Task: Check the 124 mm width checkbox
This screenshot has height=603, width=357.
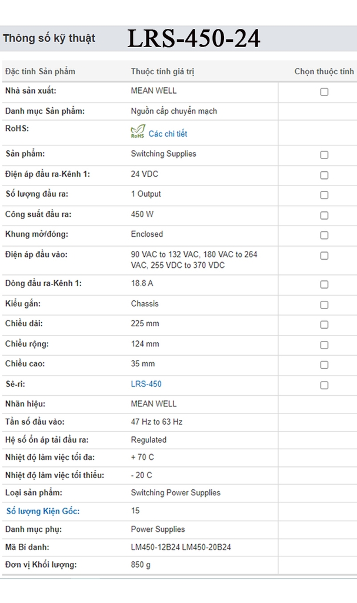Action: pyautogui.click(x=324, y=345)
